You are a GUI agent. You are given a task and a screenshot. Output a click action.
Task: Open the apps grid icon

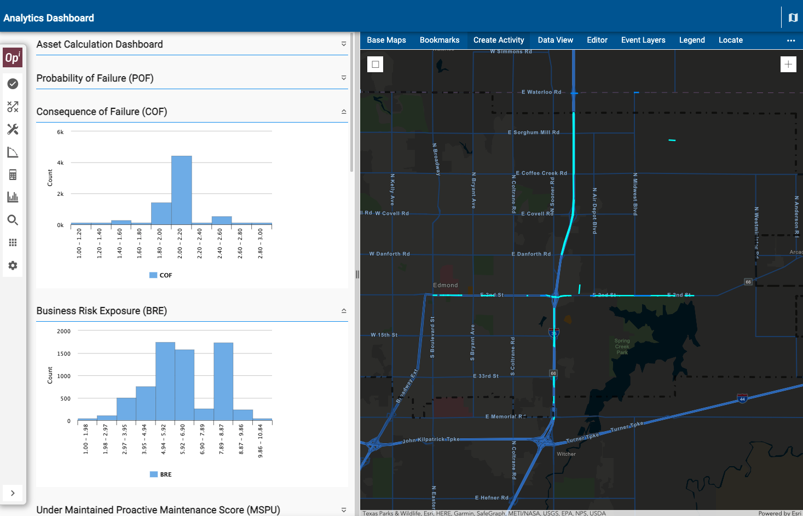[x=13, y=242]
